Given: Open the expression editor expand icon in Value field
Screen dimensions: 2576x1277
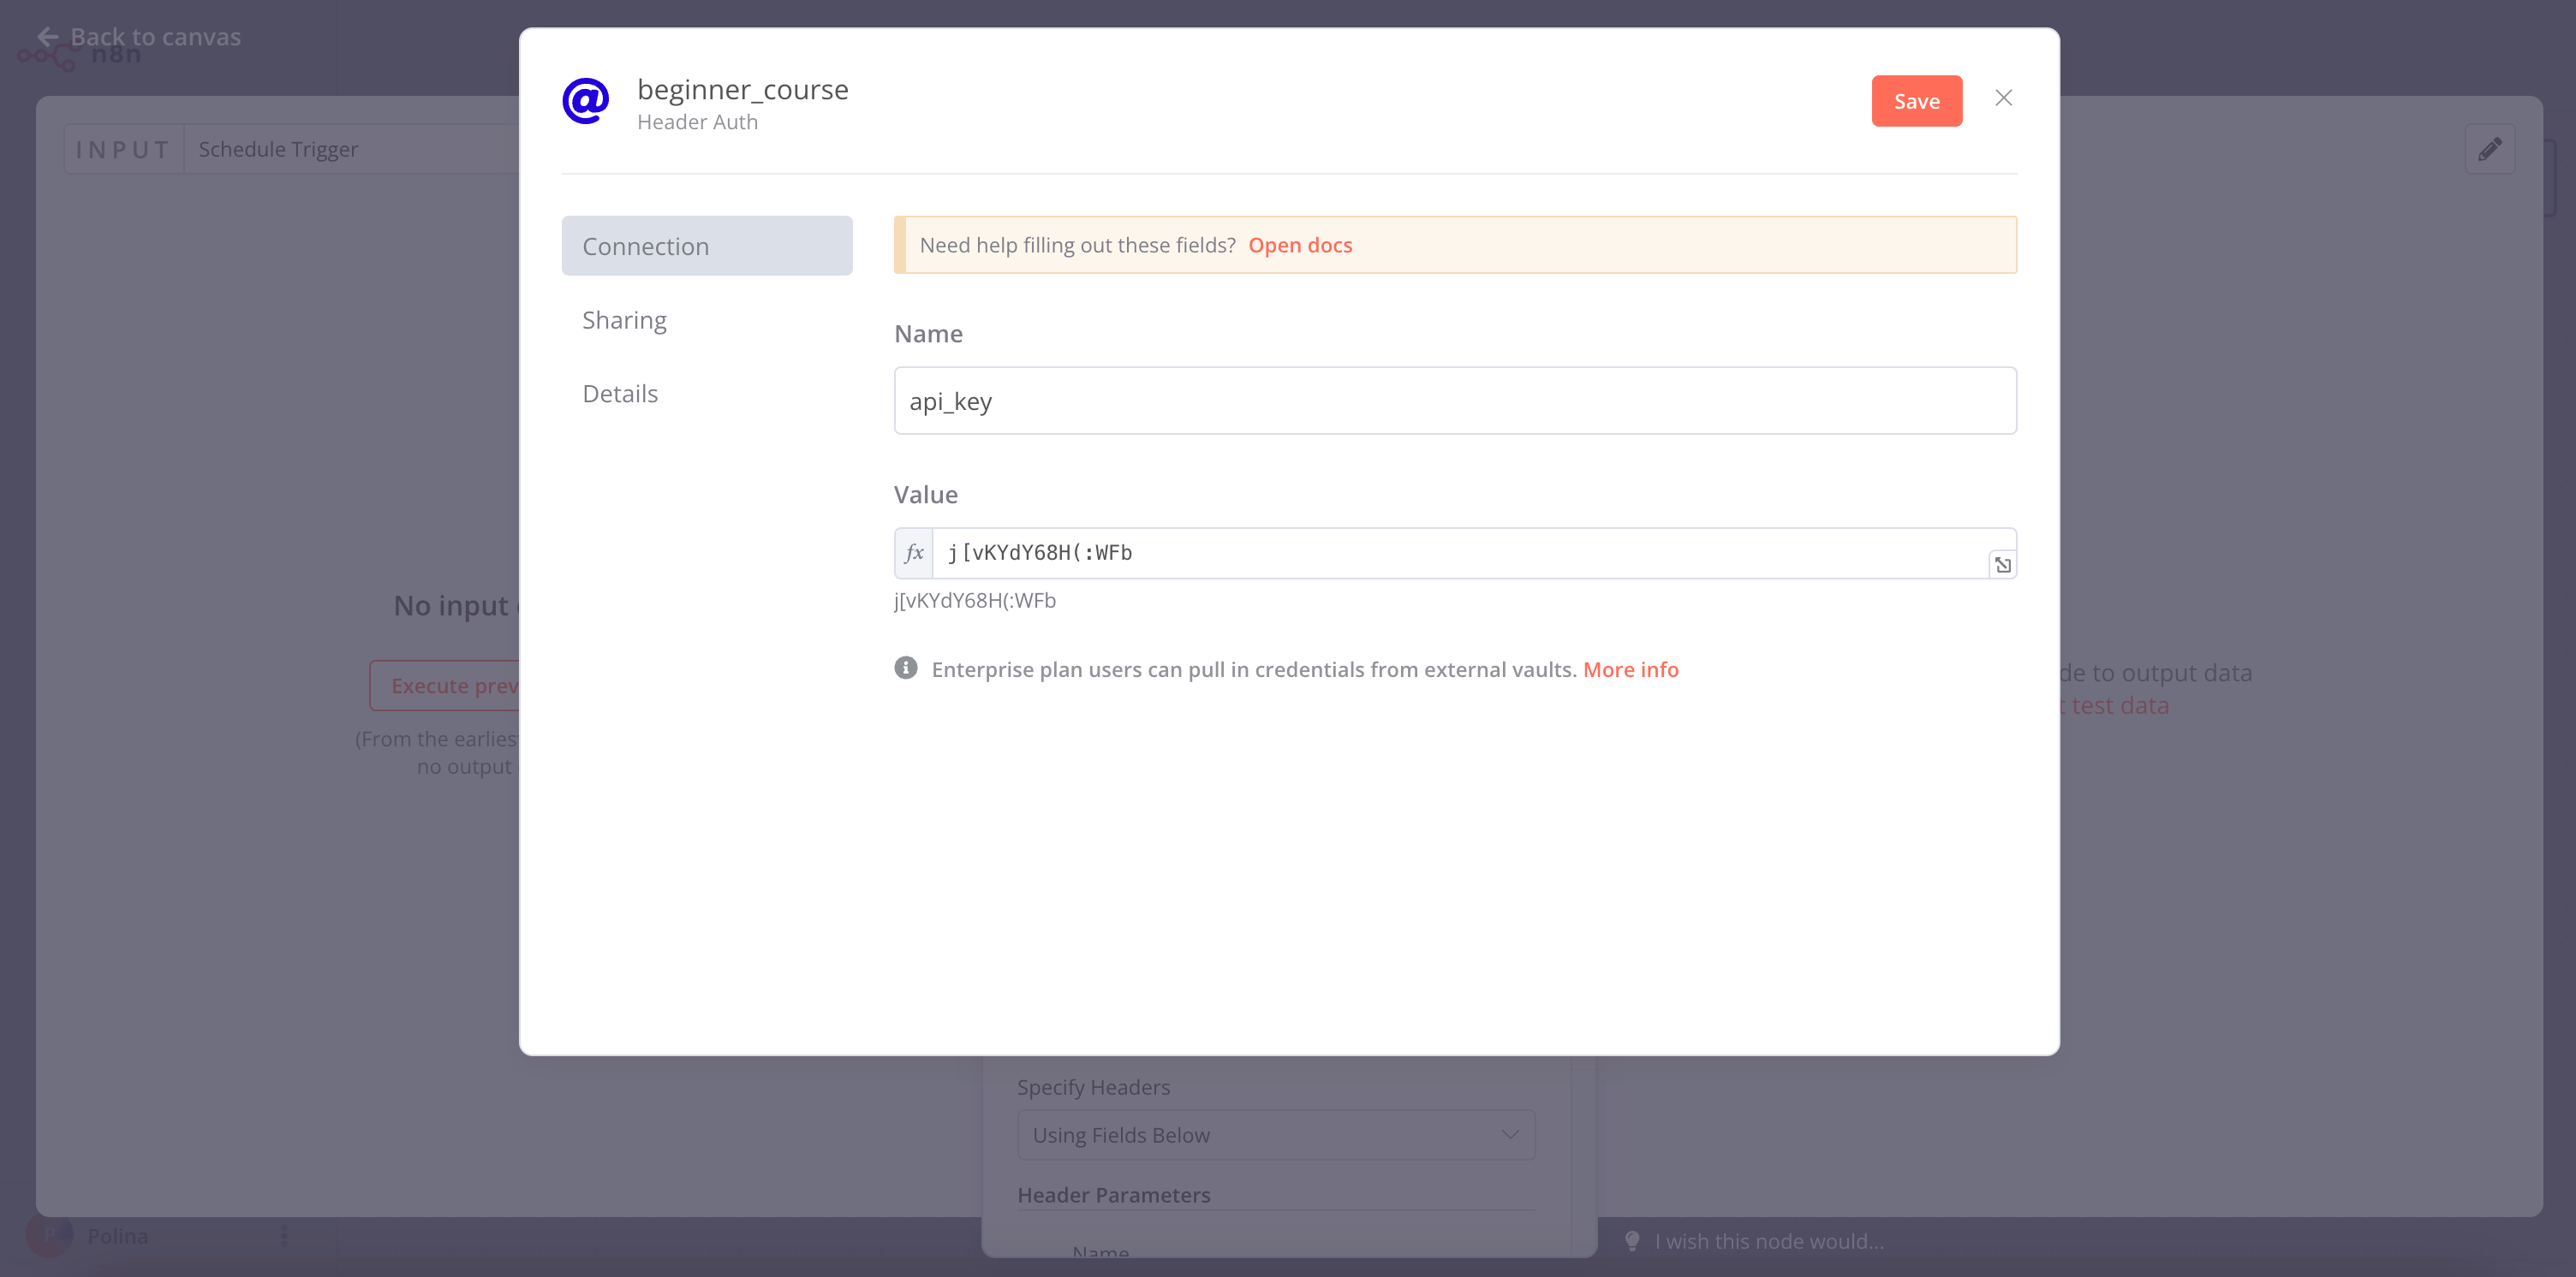Looking at the screenshot, I should [x=2003, y=565].
